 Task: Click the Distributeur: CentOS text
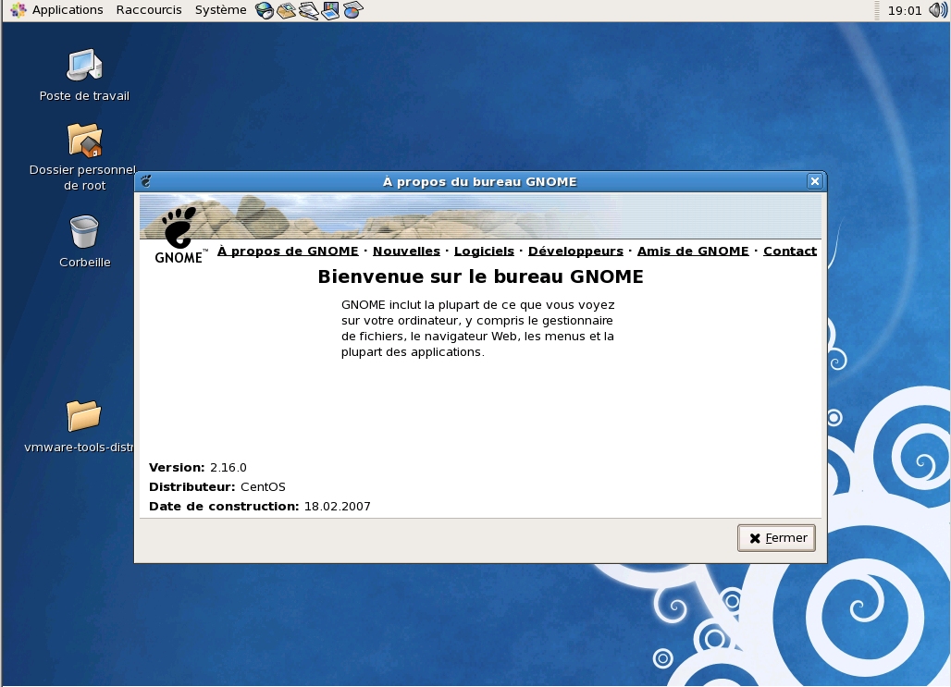pos(217,487)
